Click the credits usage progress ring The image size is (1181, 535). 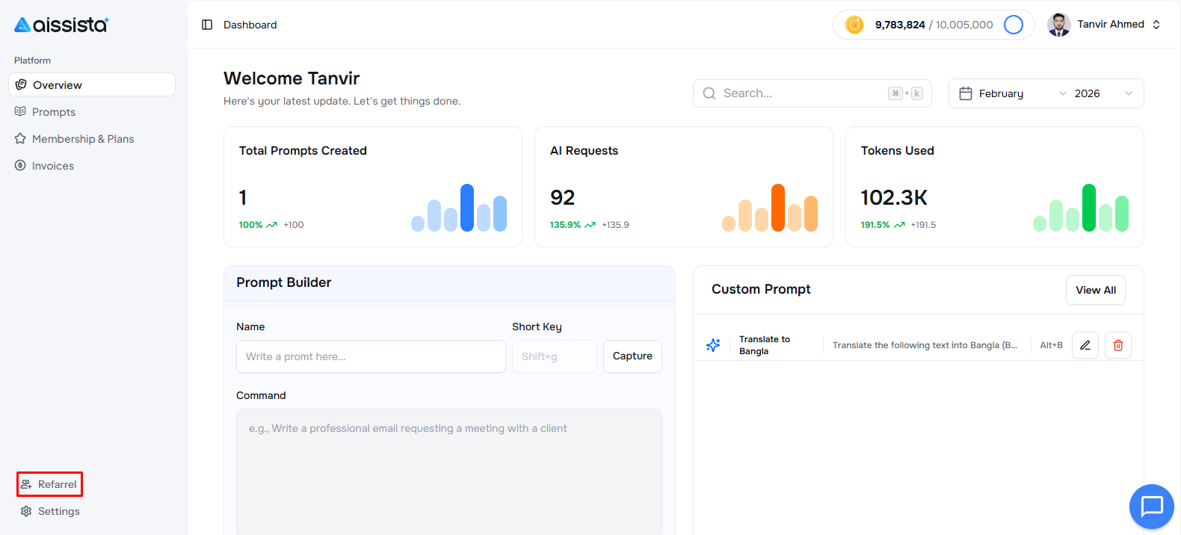point(1013,25)
